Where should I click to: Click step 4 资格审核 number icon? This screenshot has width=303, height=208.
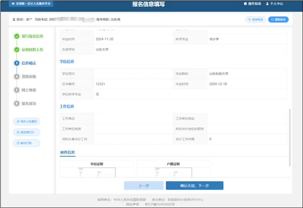click(17, 77)
